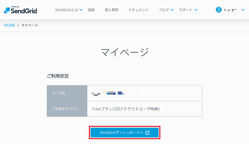Click the external link icon on dashboard button
Viewport: 249px width, 144px height.
tap(148, 133)
